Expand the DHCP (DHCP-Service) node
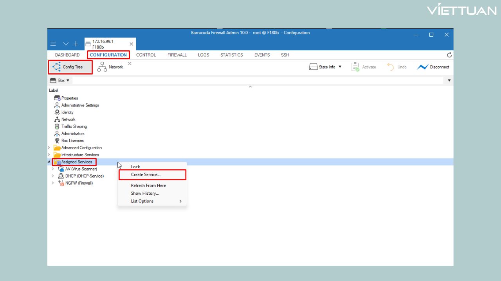This screenshot has width=501, height=281. (x=53, y=176)
